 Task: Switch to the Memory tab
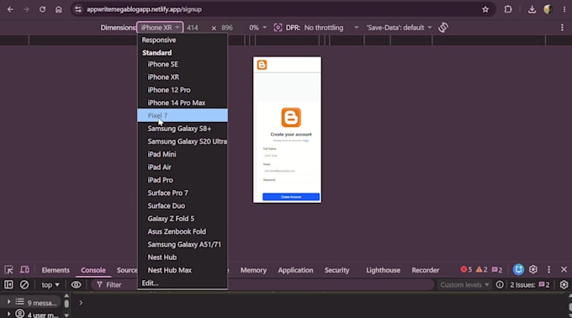253,270
